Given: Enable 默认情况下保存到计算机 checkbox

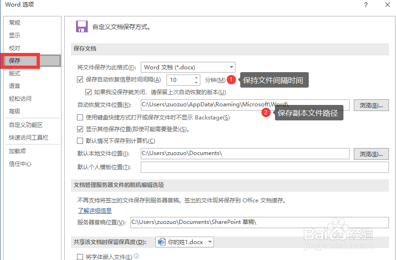Looking at the screenshot, I should click(80, 141).
